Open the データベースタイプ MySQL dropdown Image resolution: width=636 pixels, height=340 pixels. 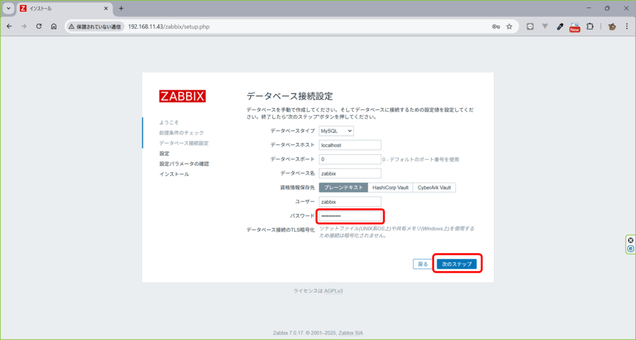click(336, 131)
